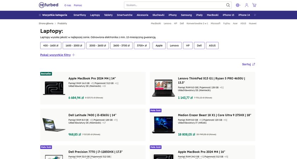Open Acer subcategory link
The width and height of the screenshot is (297, 159).
(235, 23)
